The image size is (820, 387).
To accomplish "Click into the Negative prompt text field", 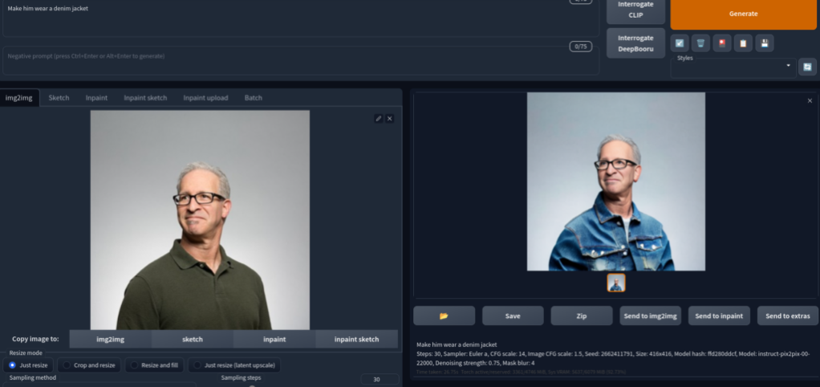I will (x=297, y=59).
